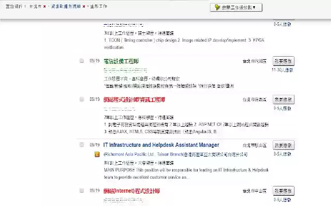Click the 11-30人應徵 applicant count text
The image size is (331, 206).
[282, 70]
